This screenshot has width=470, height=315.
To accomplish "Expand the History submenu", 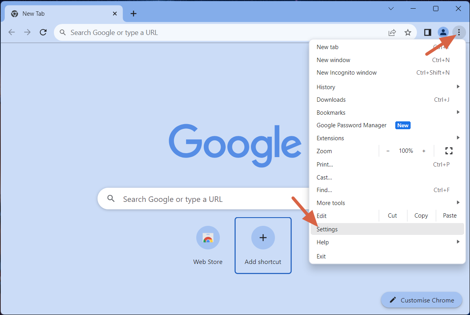I will coord(458,86).
